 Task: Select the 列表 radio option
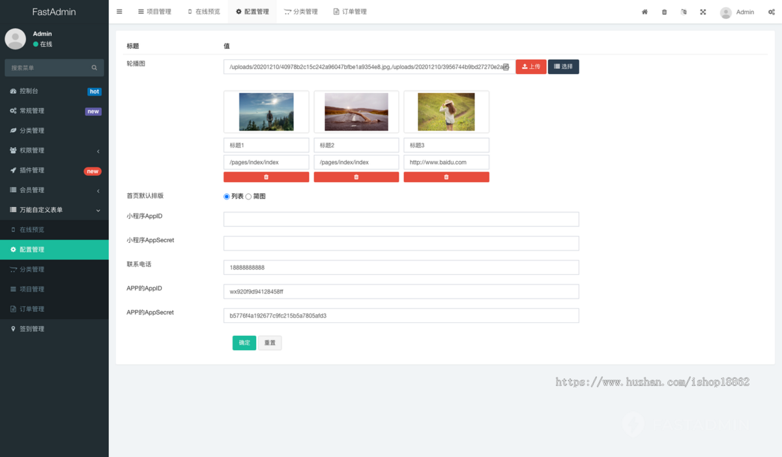[x=227, y=197]
